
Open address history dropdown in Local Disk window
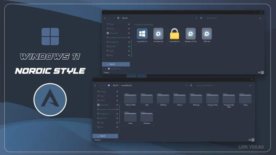[187, 85]
